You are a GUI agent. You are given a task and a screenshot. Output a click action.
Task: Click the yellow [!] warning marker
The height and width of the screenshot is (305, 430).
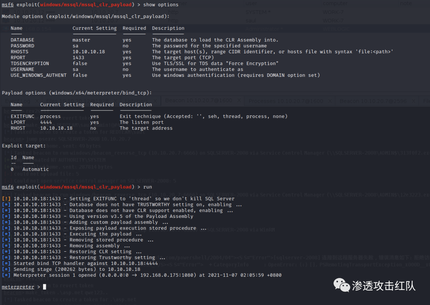[6, 199]
